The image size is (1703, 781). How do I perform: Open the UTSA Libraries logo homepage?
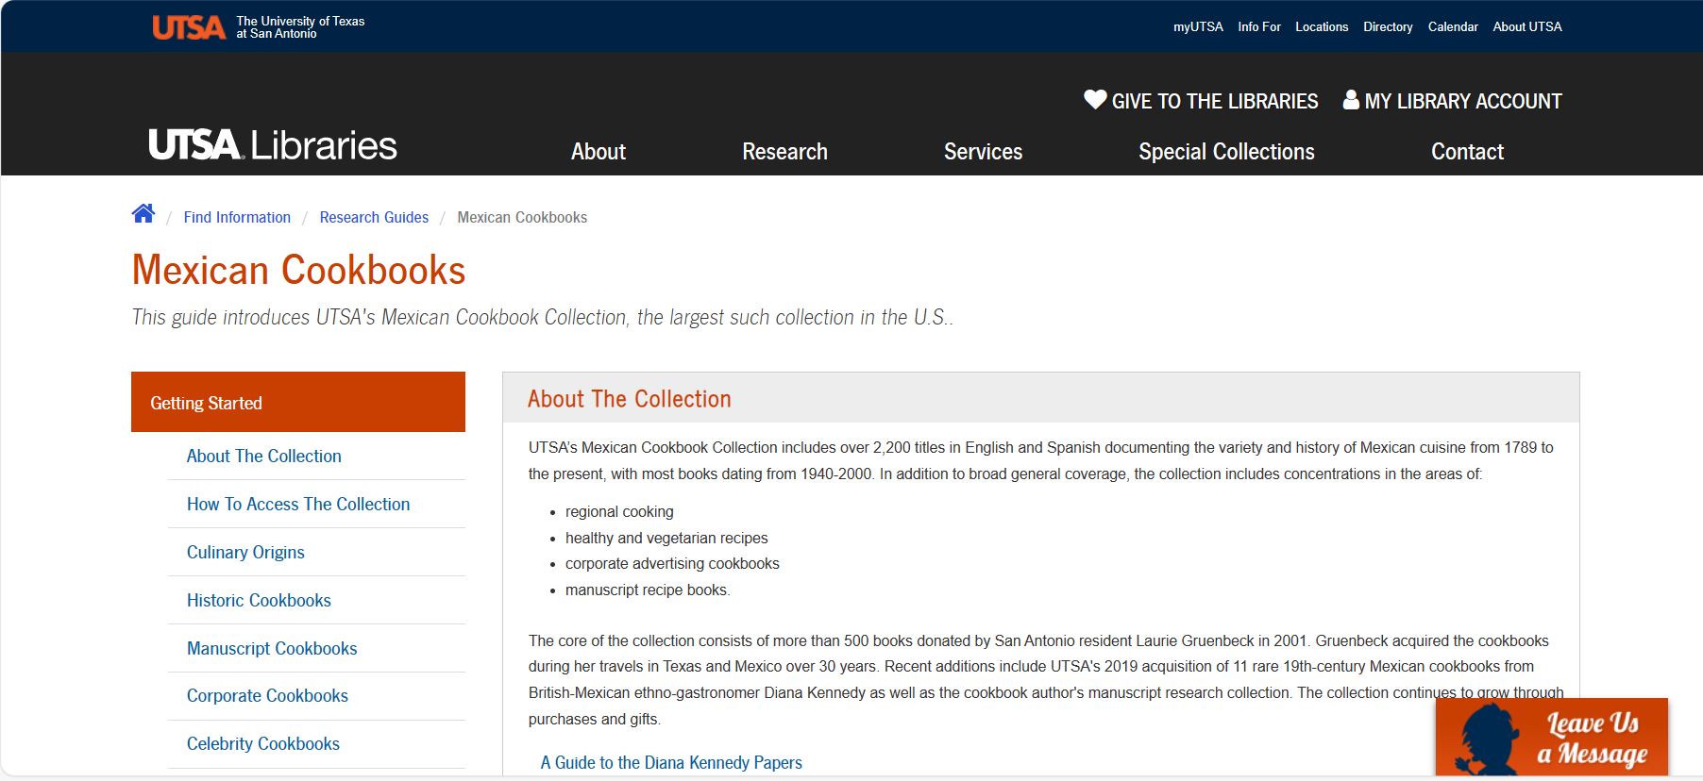coord(273,145)
